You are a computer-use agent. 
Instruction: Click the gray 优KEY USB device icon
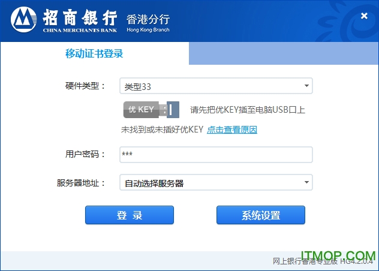(x=144, y=110)
